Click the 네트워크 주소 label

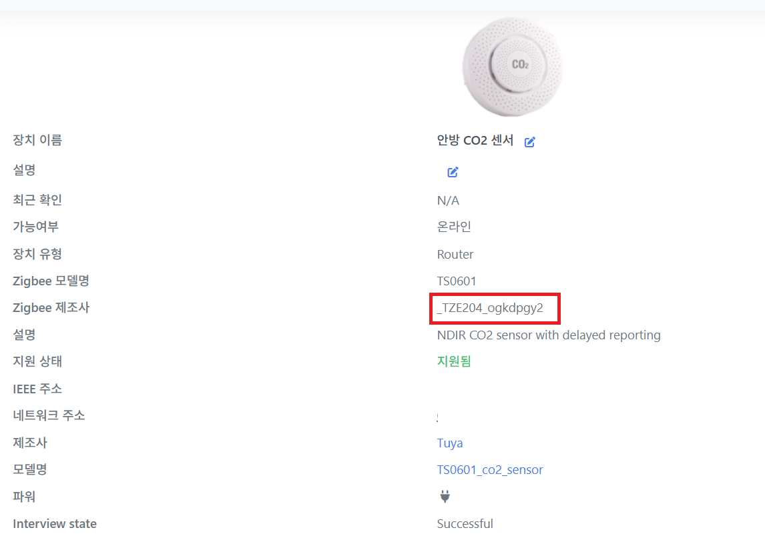(x=49, y=415)
